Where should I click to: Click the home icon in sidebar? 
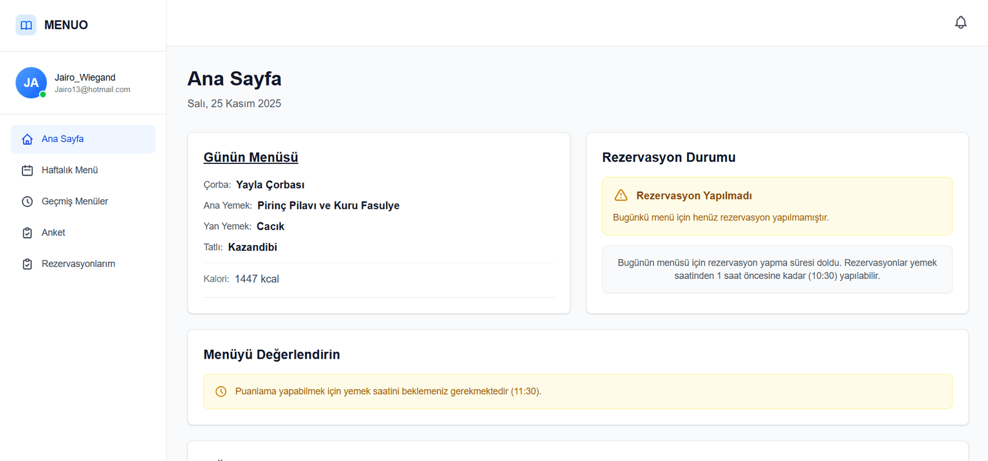point(27,139)
